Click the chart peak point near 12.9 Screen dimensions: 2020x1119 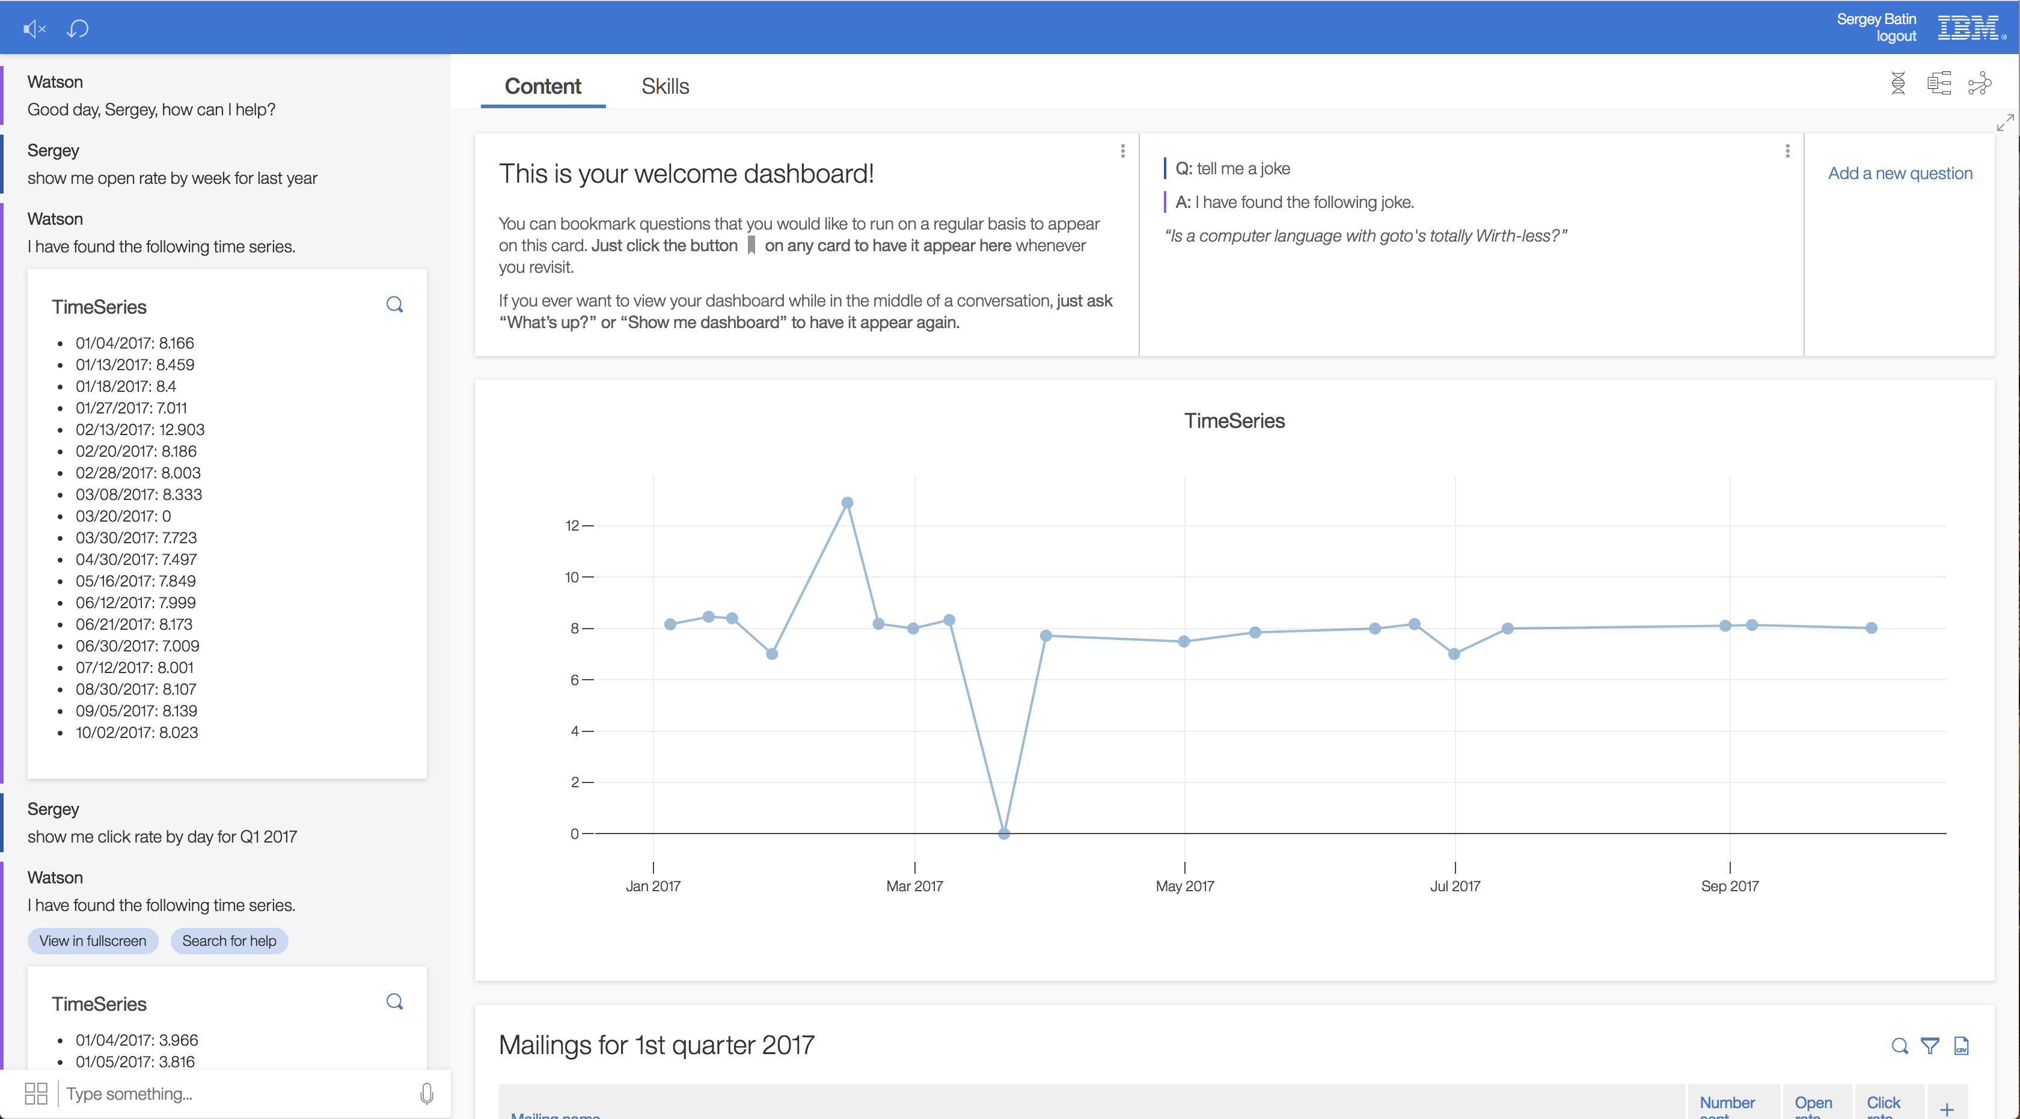[847, 502]
